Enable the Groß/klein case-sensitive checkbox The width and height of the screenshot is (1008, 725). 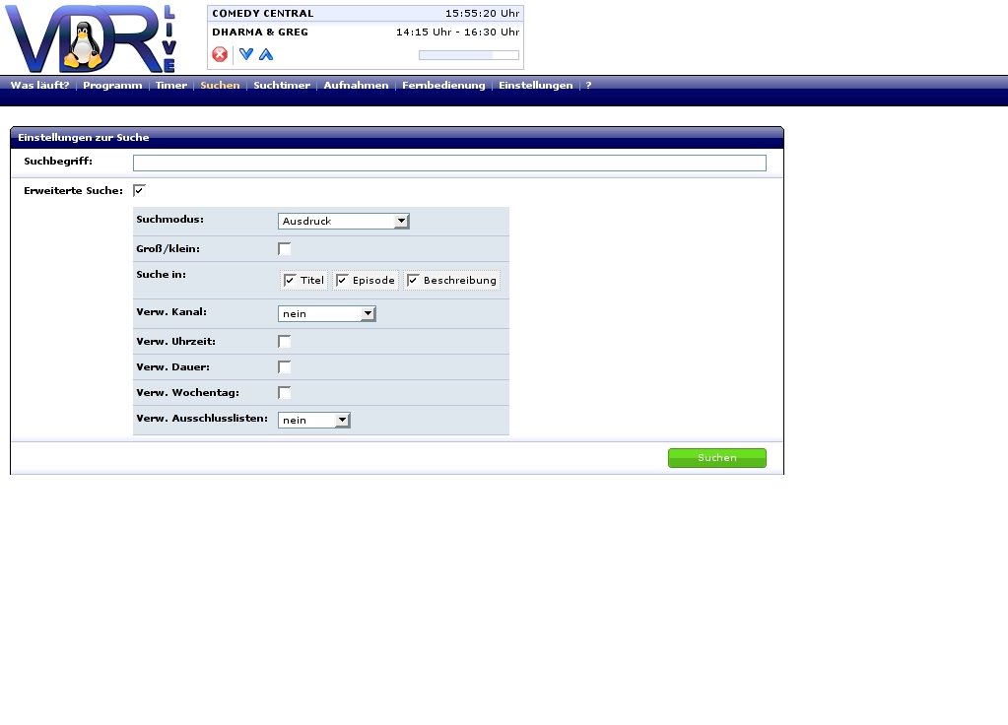tap(285, 249)
